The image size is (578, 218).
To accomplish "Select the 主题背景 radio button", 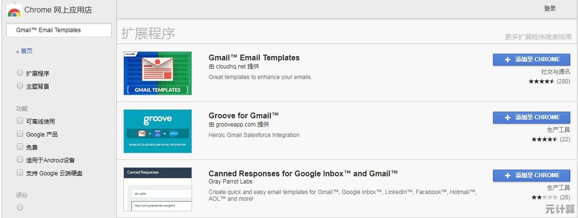I will [20, 86].
